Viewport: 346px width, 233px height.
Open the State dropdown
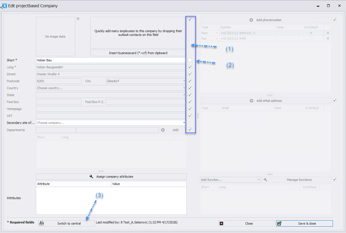[184, 95]
